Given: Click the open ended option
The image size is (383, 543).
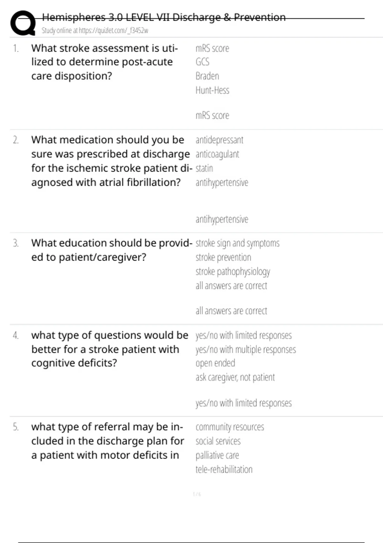Looking at the screenshot, I should (x=215, y=363).
